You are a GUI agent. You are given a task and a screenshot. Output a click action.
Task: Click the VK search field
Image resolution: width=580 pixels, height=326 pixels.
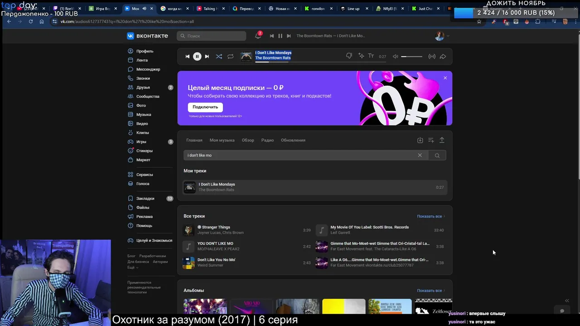(x=212, y=36)
